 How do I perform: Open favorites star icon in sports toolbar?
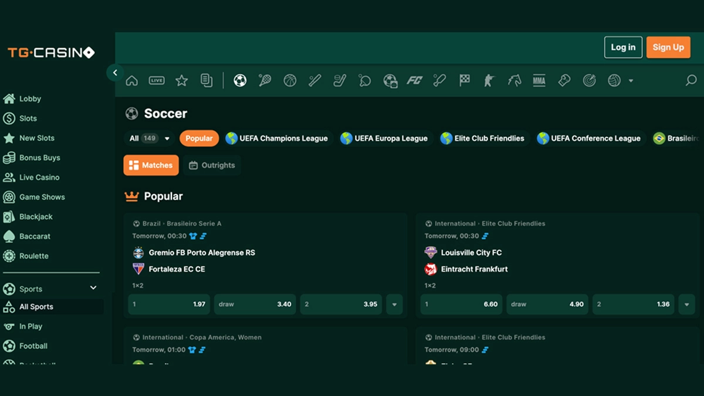(182, 81)
